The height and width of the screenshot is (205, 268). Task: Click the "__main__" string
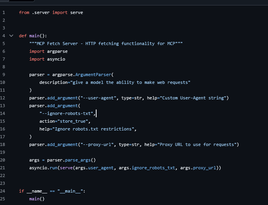(x=70, y=191)
